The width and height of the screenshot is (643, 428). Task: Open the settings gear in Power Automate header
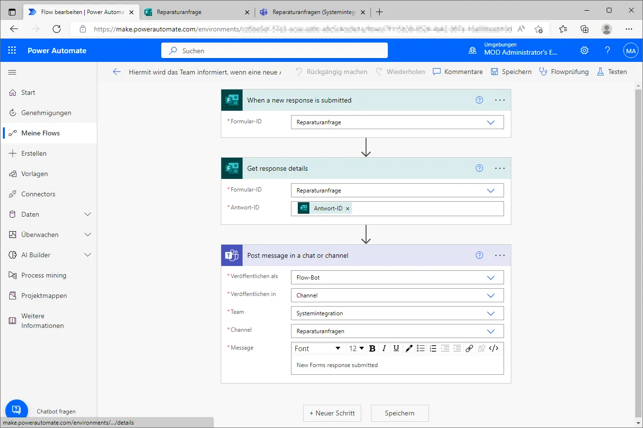coord(584,50)
